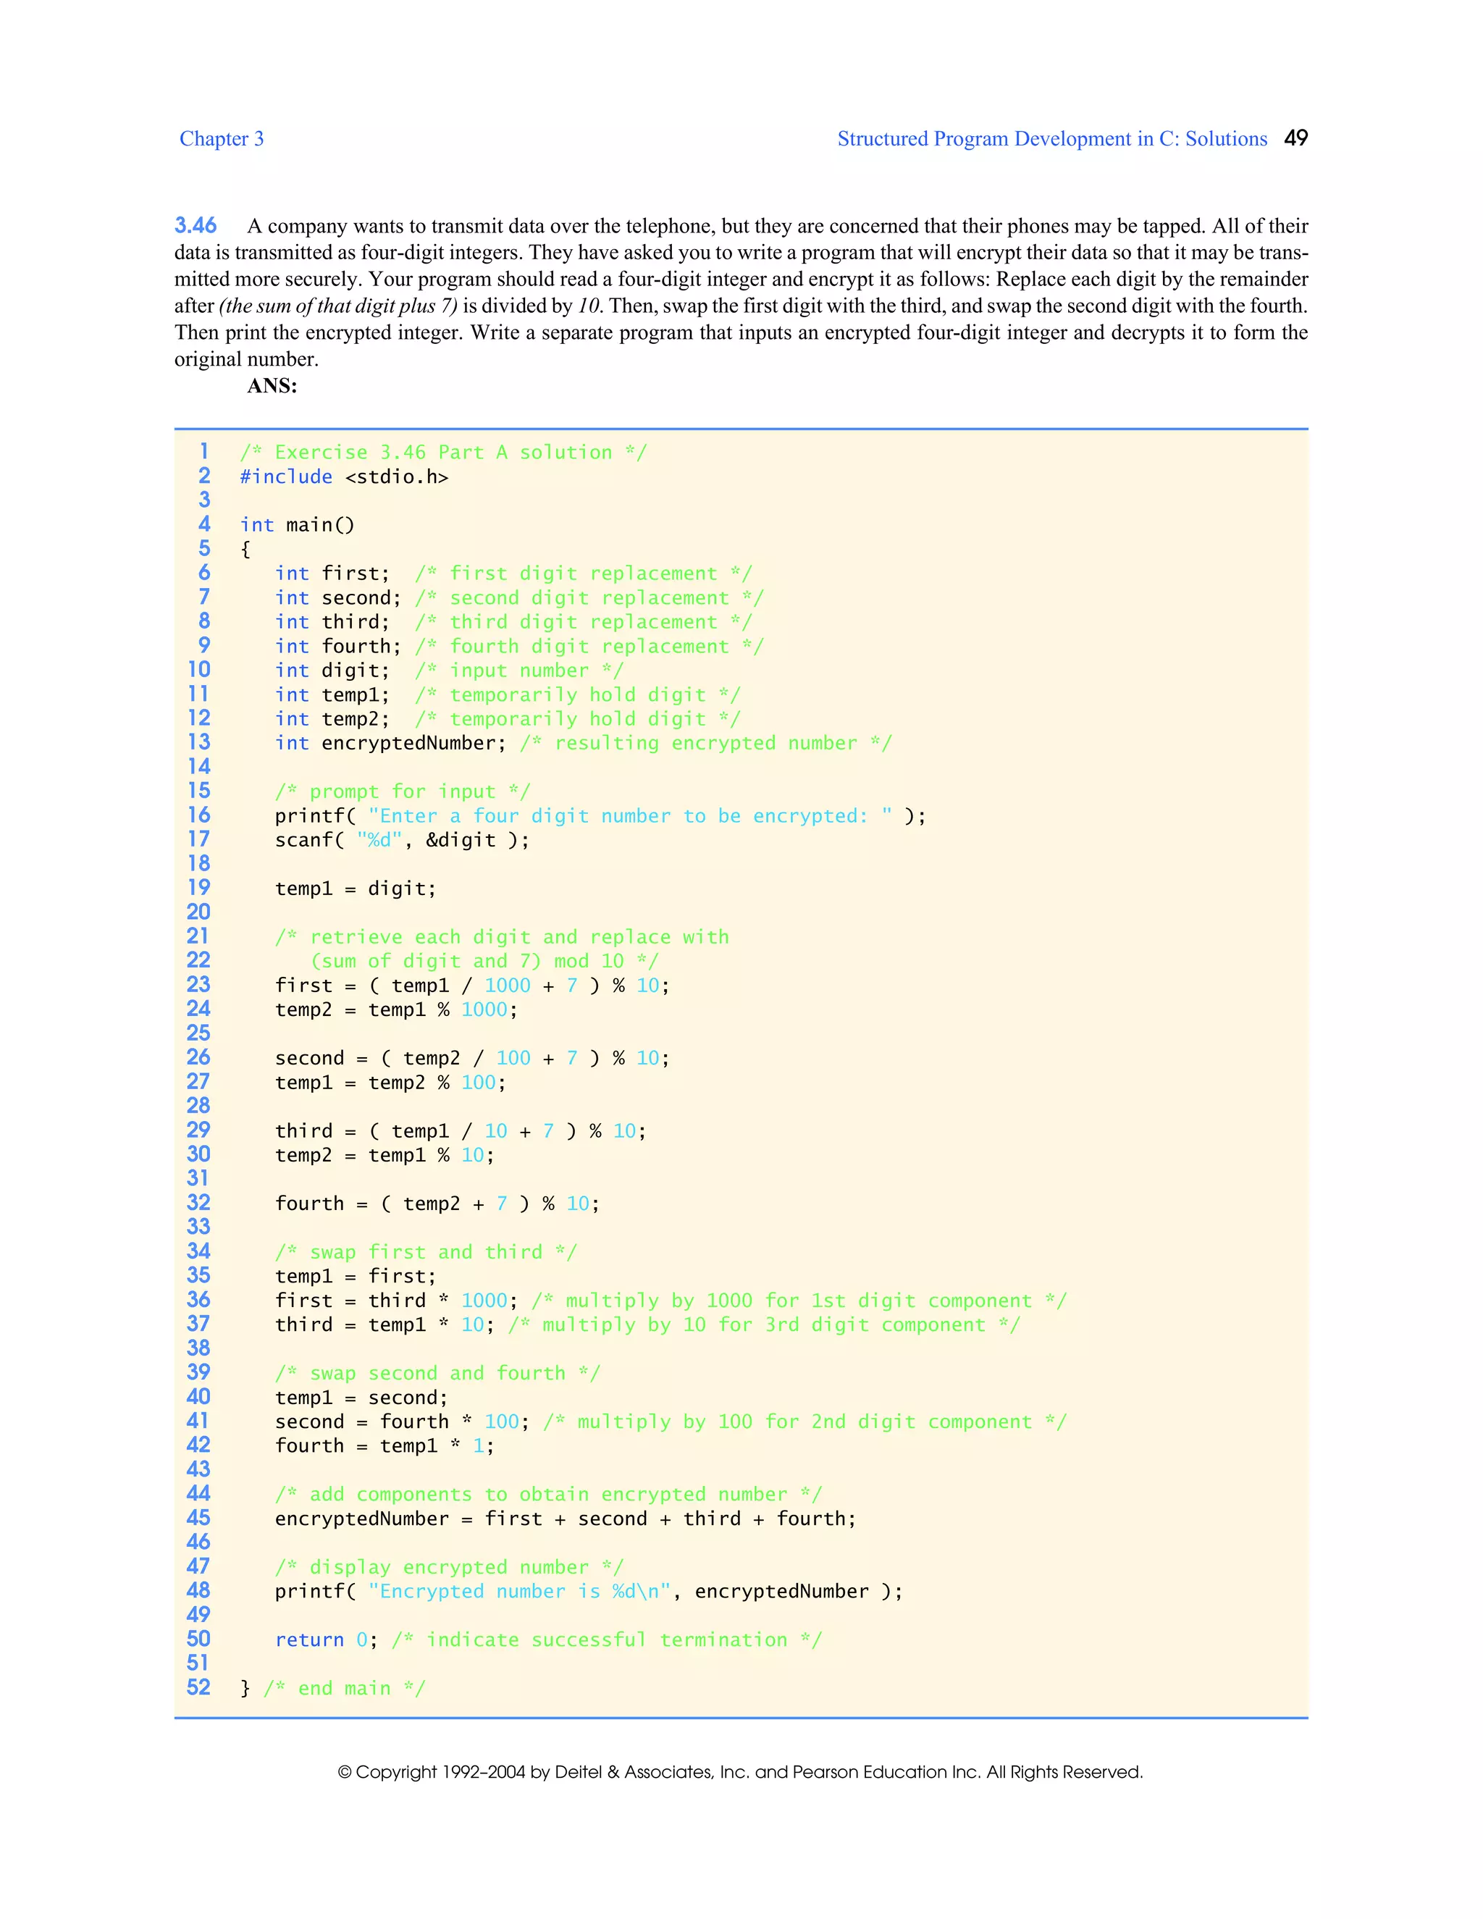Click the exercise number 3.46
The width and height of the screenshot is (1483, 1919).
(195, 226)
